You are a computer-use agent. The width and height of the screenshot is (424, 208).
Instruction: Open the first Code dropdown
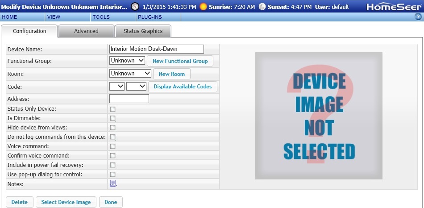click(x=117, y=86)
